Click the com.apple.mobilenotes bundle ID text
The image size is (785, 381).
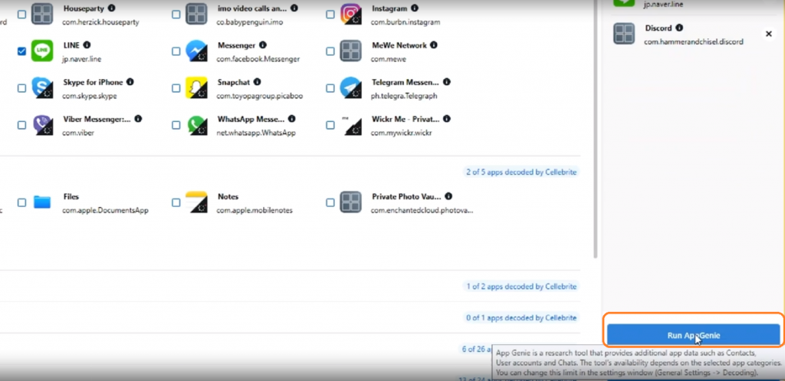[255, 211]
